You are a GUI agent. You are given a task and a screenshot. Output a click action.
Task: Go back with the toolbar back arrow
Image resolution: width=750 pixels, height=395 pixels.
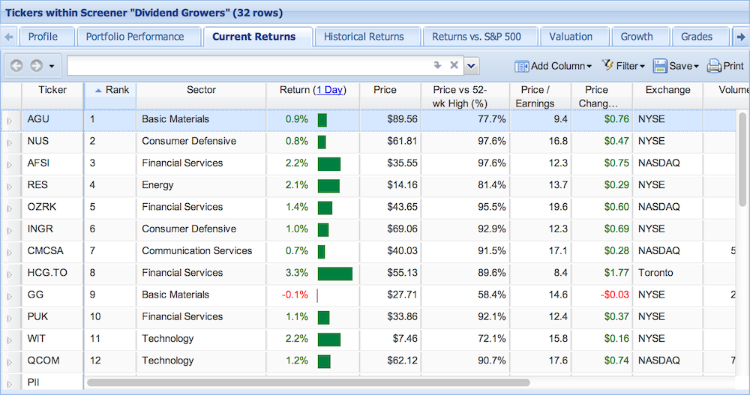click(x=16, y=65)
